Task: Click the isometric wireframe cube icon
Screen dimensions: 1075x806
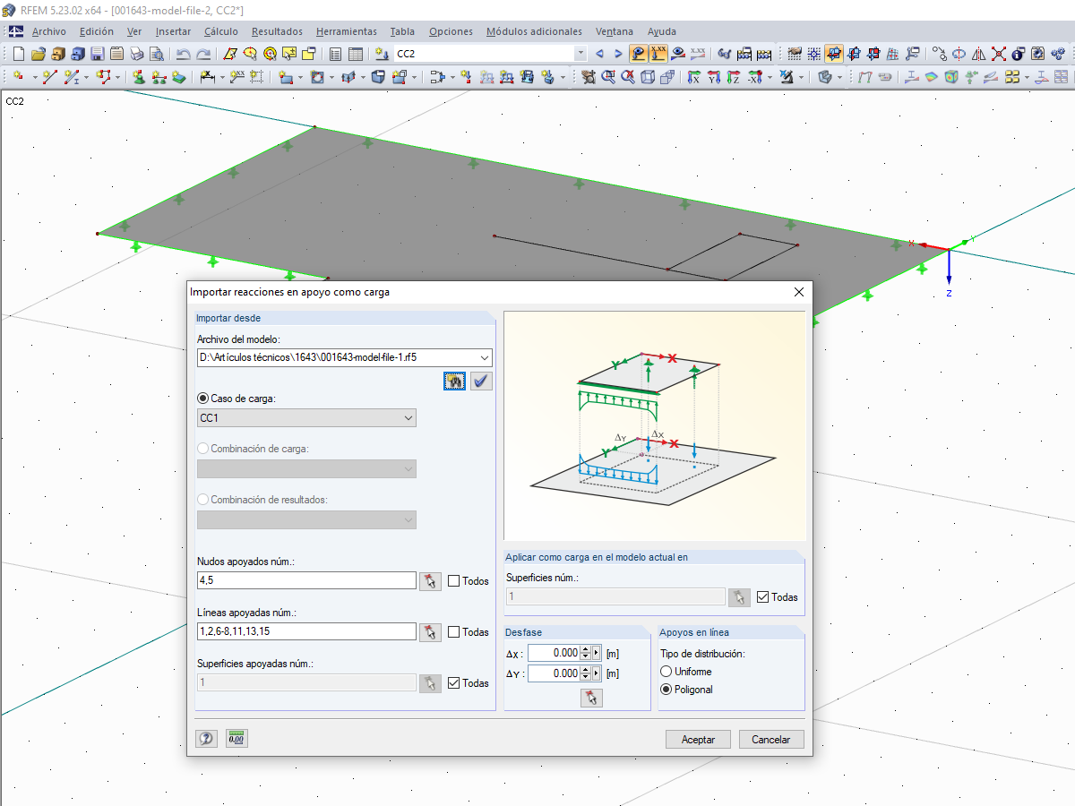Action: tap(647, 77)
